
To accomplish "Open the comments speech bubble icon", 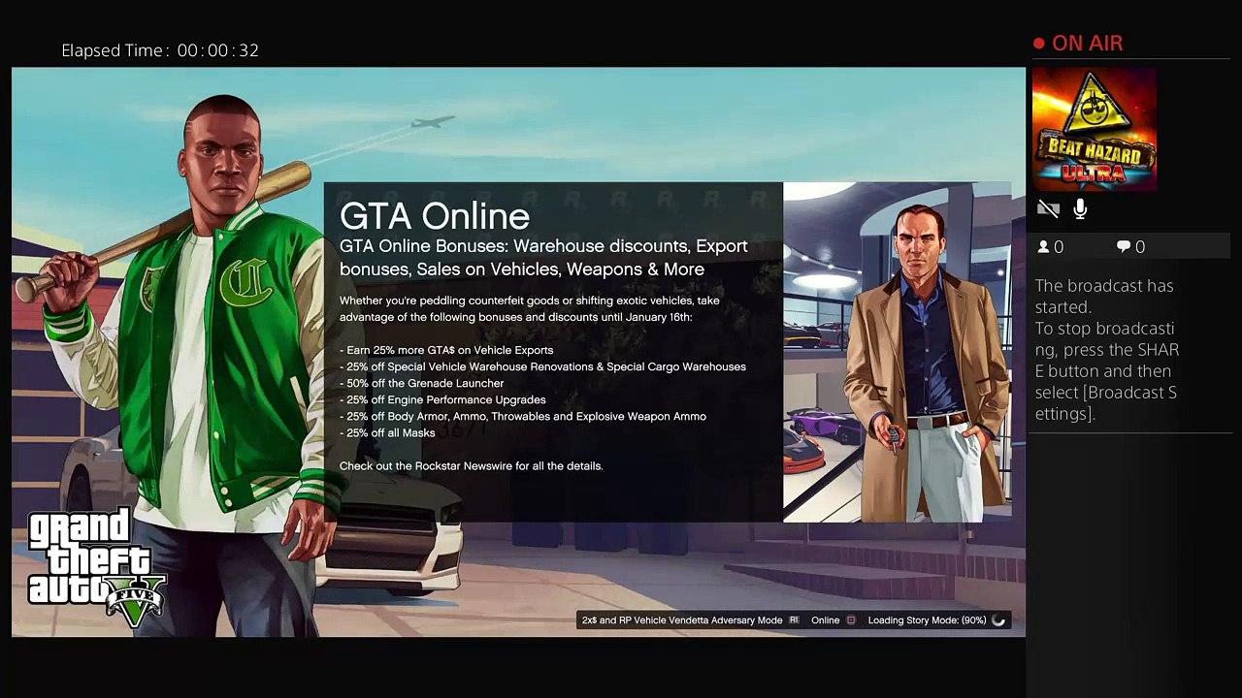I will click(1124, 247).
